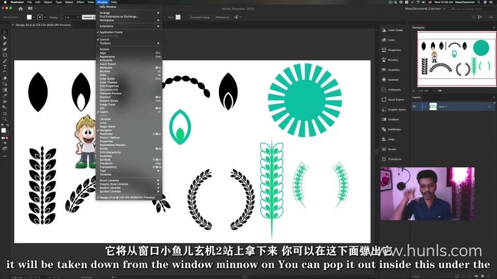Click the Navigator zoom out icon
Image resolution: width=497 pixels, height=279 pixels.
click(x=414, y=91)
